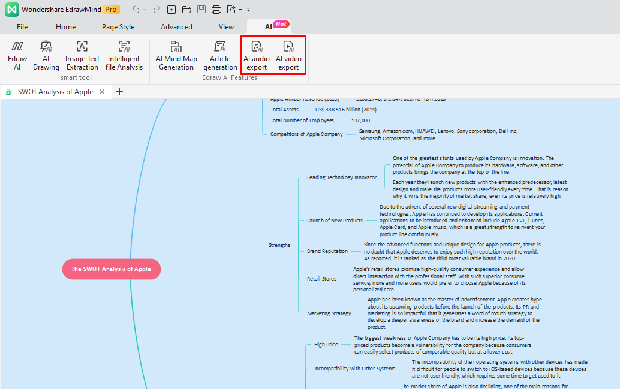Click 'The biggest weakness of Apple' paragraph
Screen dimensions: 620x389
(x=443, y=345)
